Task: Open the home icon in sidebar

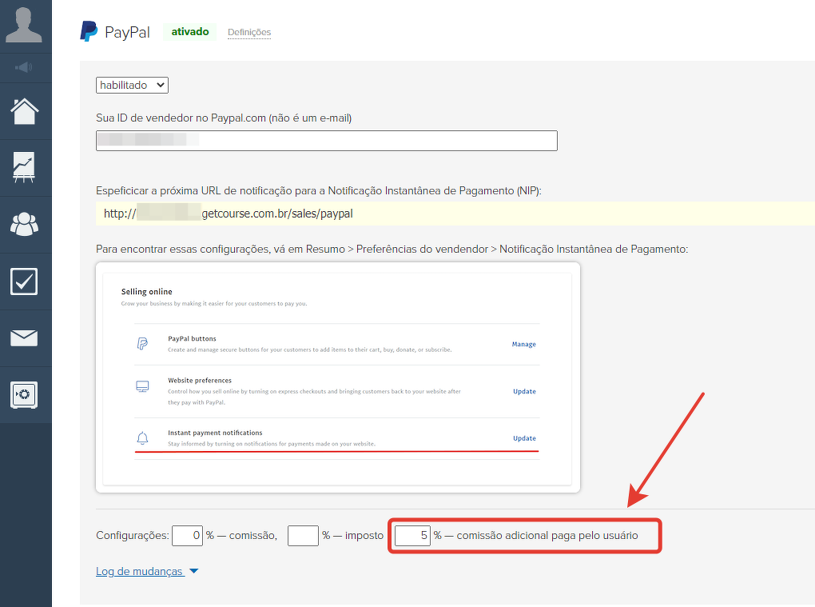Action: 25,111
